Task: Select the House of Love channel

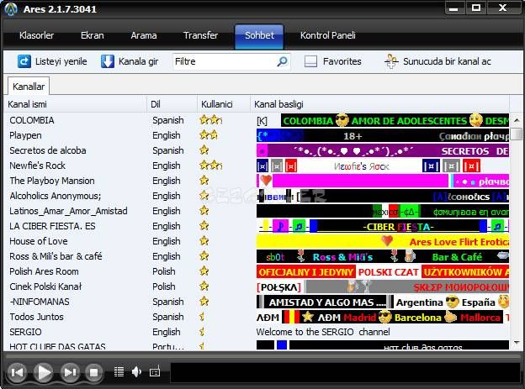Action: click(39, 241)
